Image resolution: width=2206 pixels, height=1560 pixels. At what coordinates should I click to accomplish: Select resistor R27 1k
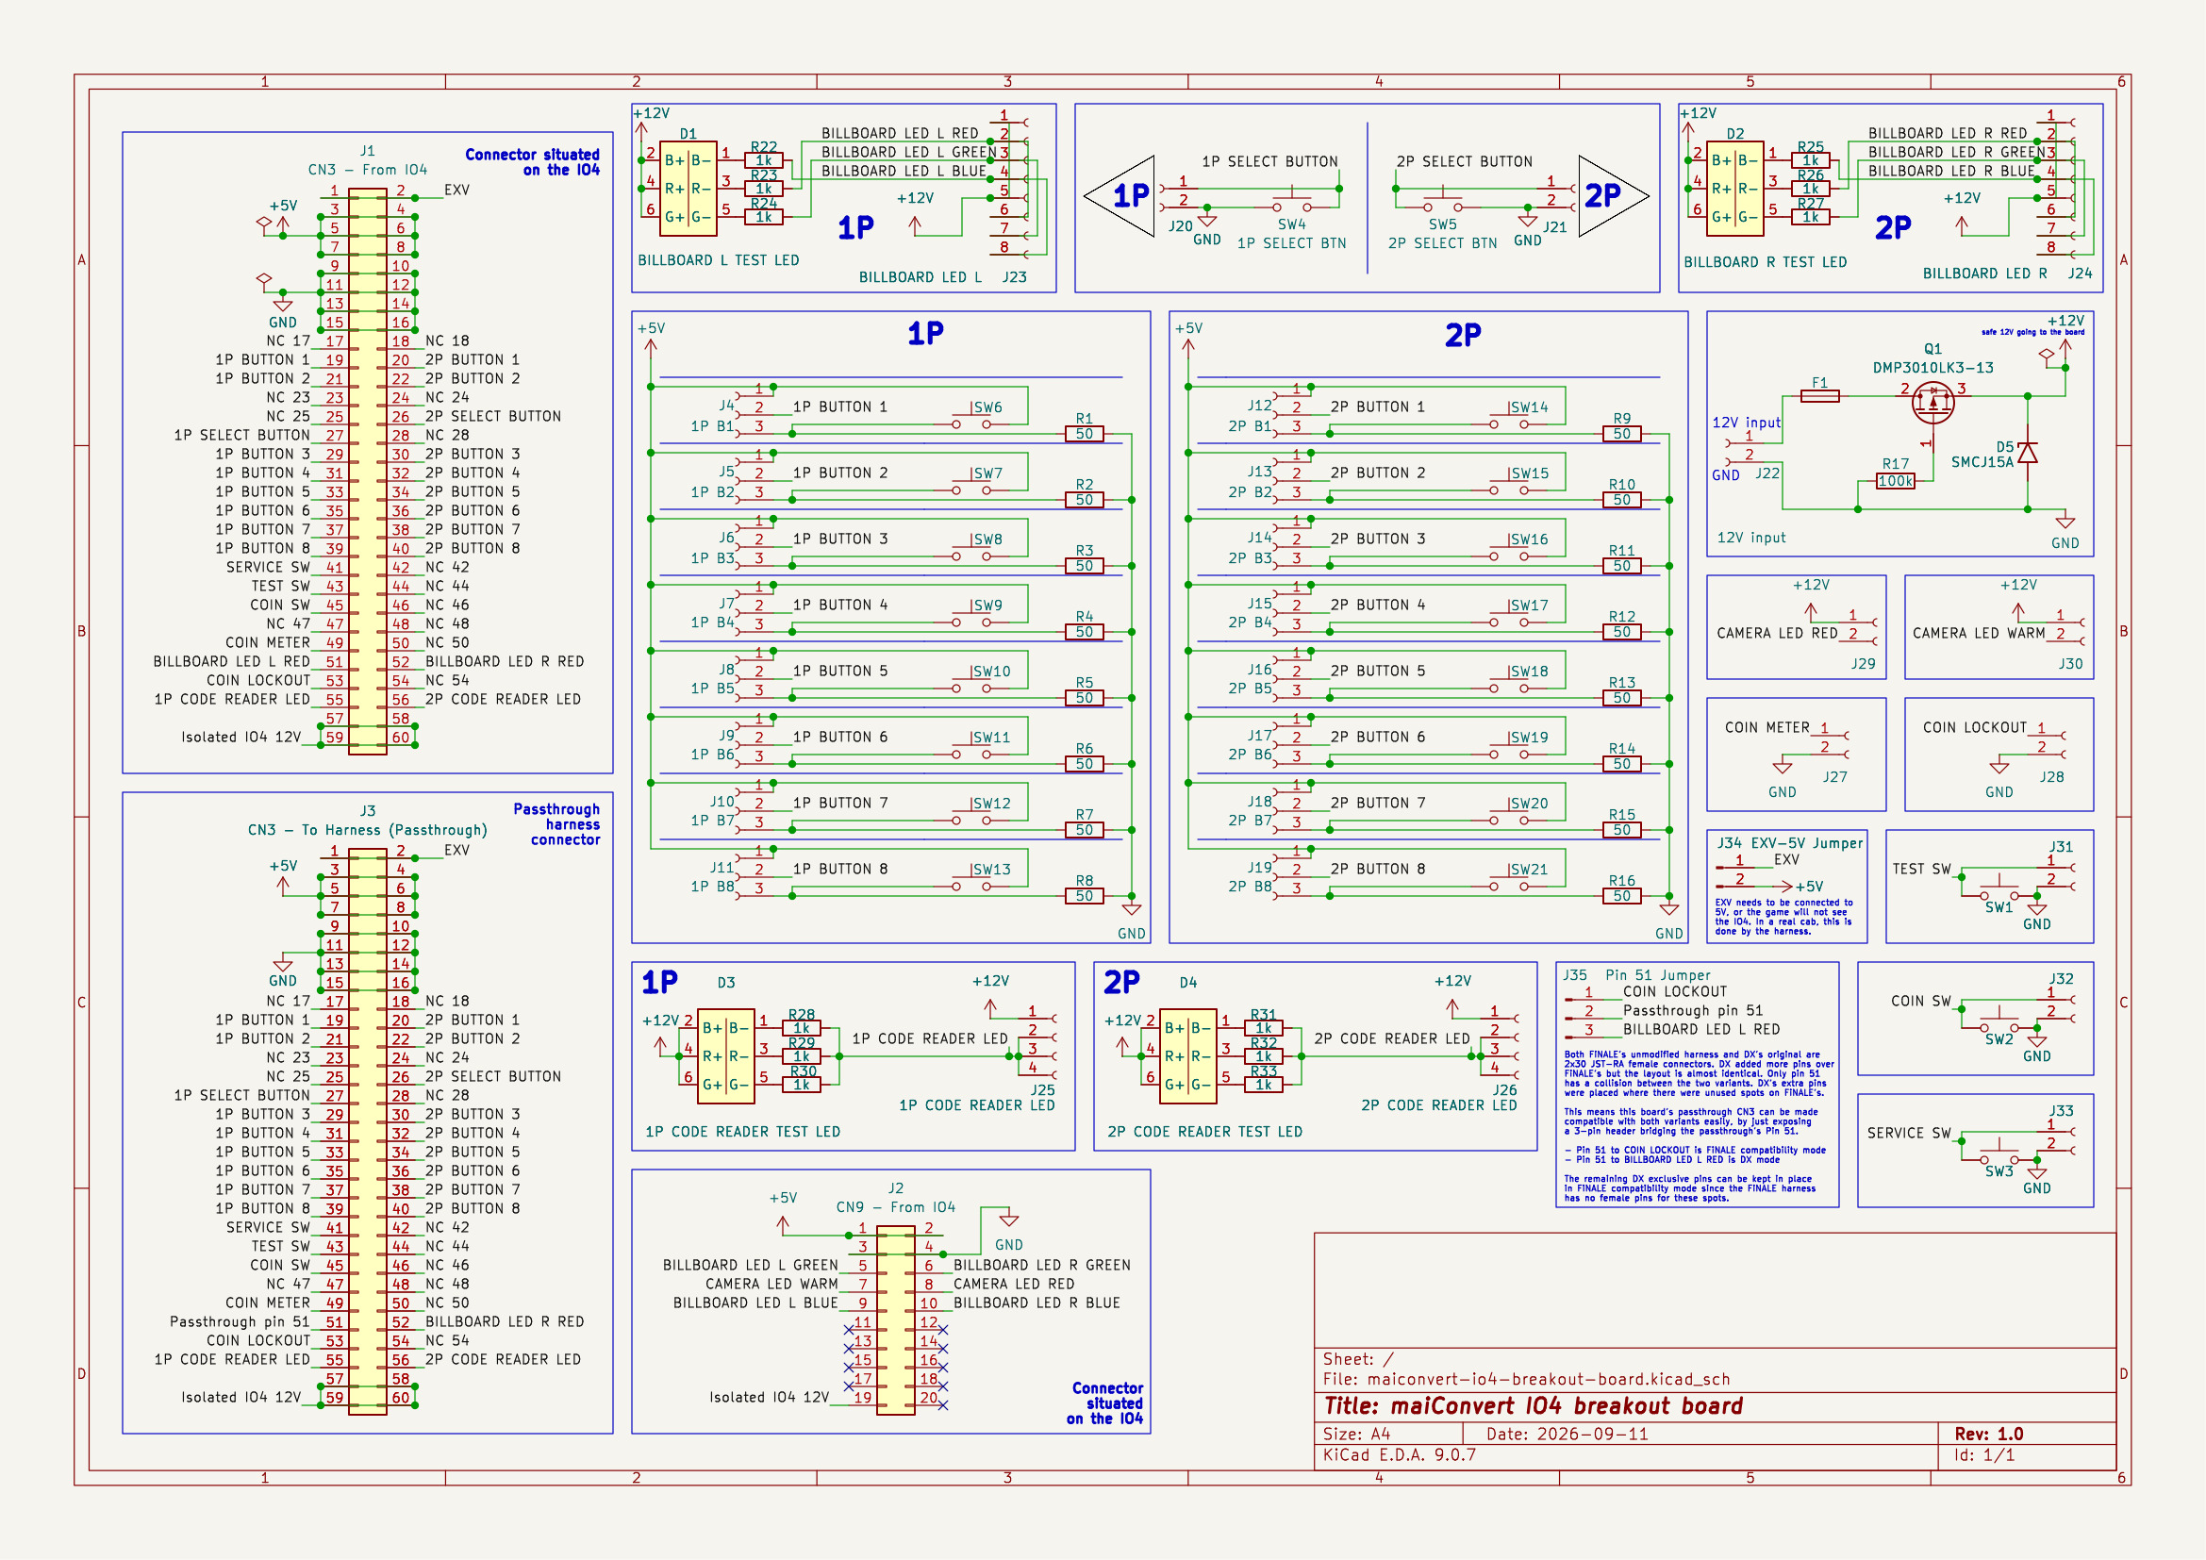(1810, 217)
